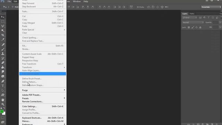Toggle lock transparent pixels

click(189, 27)
